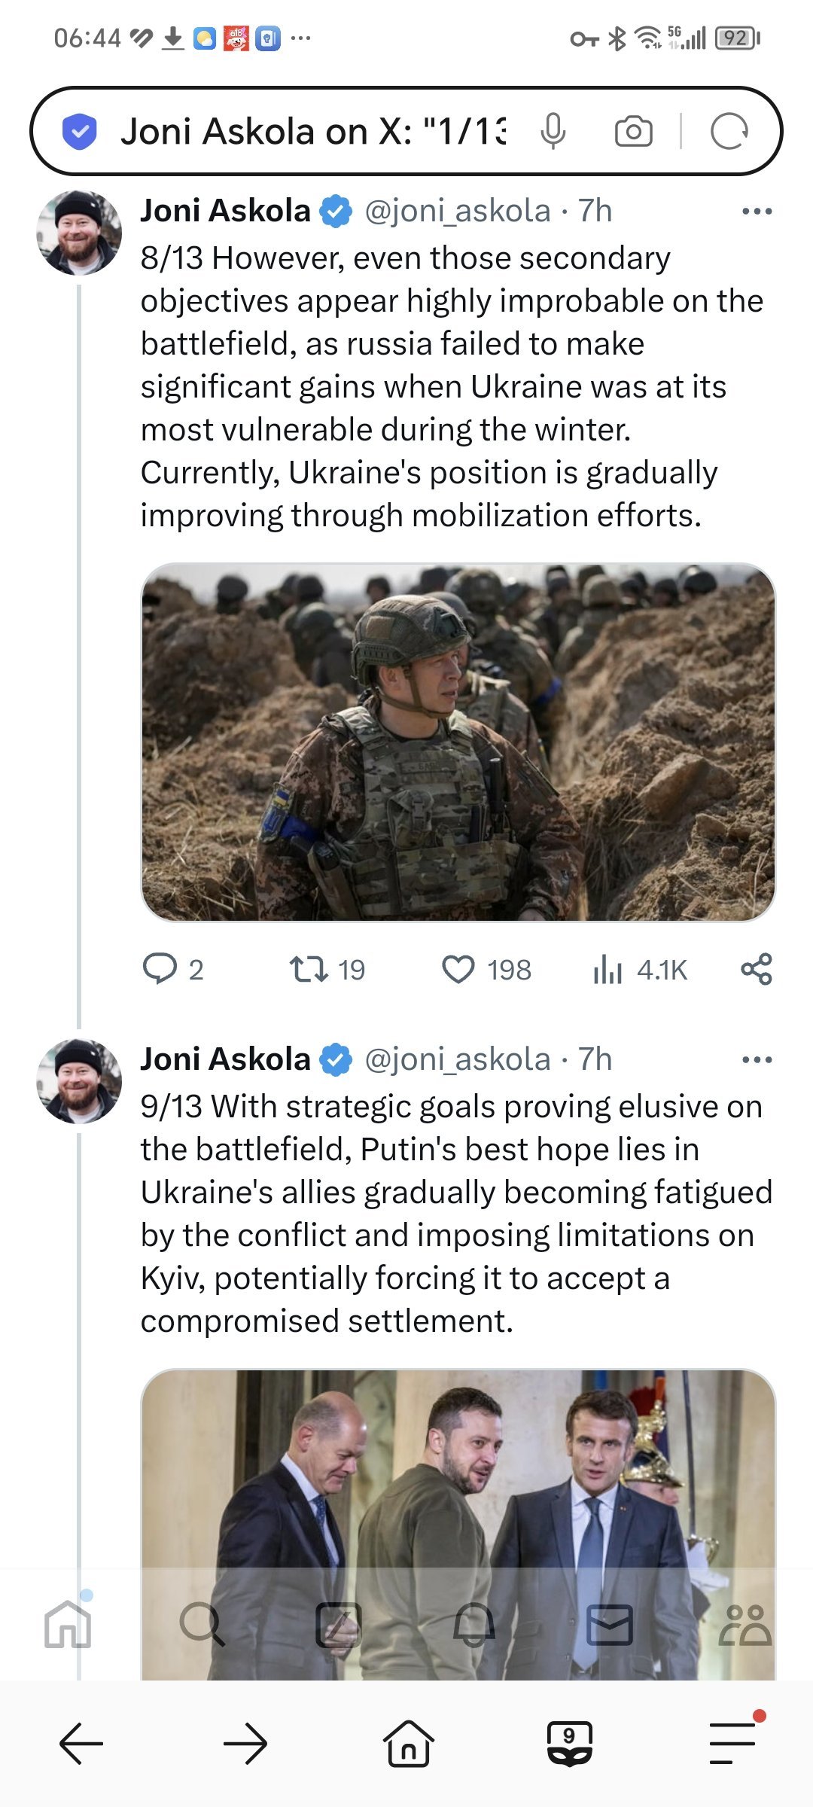This screenshot has height=1807, width=813.
Task: Open browser tab switcher showing 9 tabs
Action: (570, 1743)
